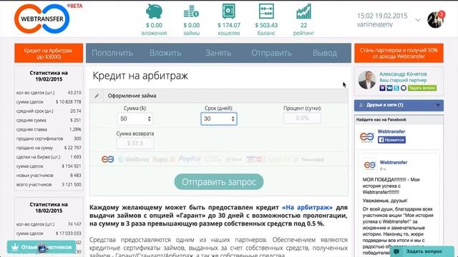Click the people icon in Друзья в сети bar
Screen dimensions: 458x257
pos(361,105)
